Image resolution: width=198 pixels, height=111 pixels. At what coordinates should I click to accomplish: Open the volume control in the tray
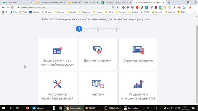pos(168,108)
